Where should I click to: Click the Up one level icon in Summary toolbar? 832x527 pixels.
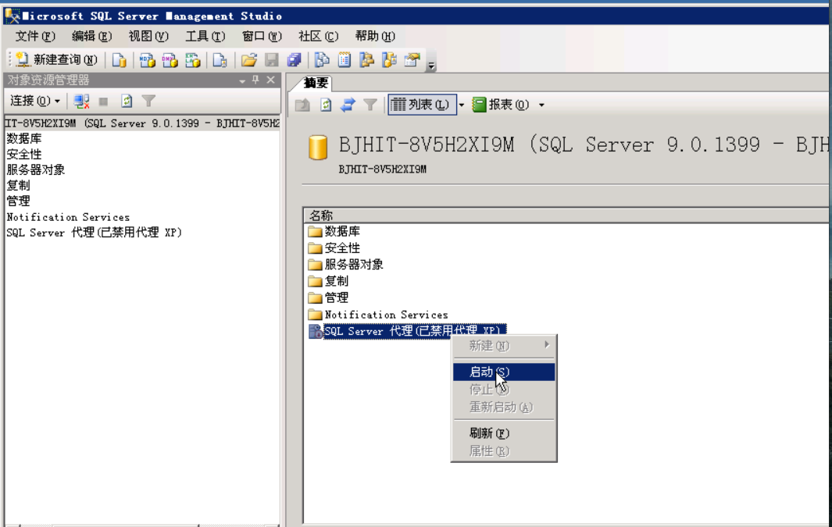tap(302, 105)
